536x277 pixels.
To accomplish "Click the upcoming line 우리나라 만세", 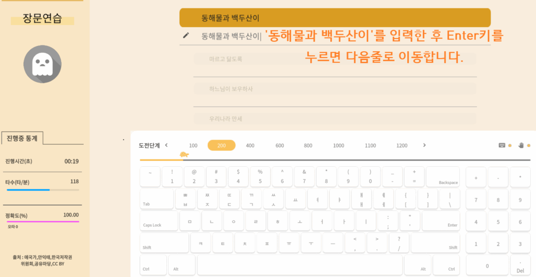I will point(335,119).
